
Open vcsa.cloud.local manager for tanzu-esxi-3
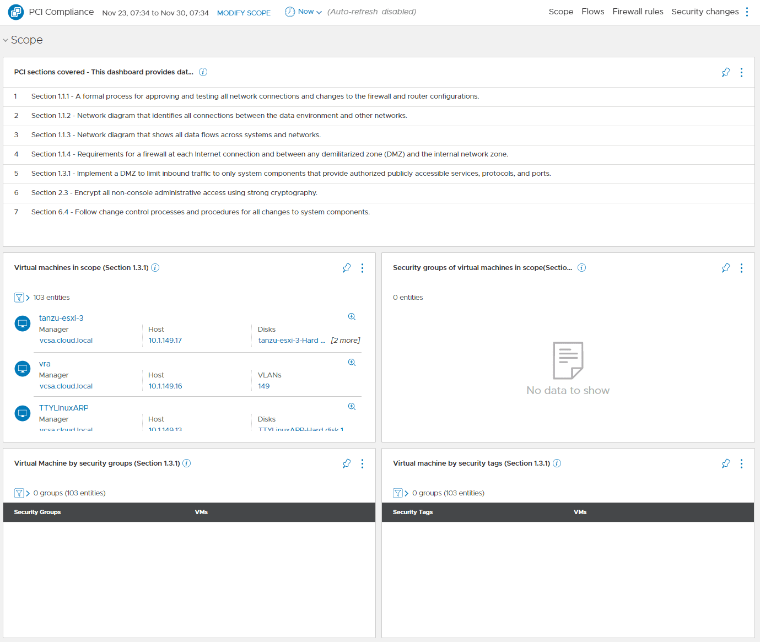[x=66, y=341]
